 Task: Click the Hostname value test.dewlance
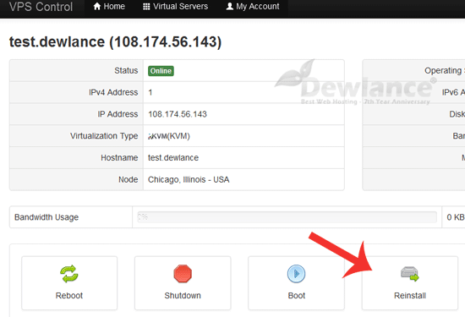[x=173, y=158]
